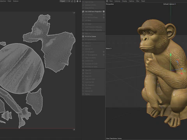187x140 pixels.
Task: Open the Project dropdown in UV editor
Action: click(x=65, y=1)
